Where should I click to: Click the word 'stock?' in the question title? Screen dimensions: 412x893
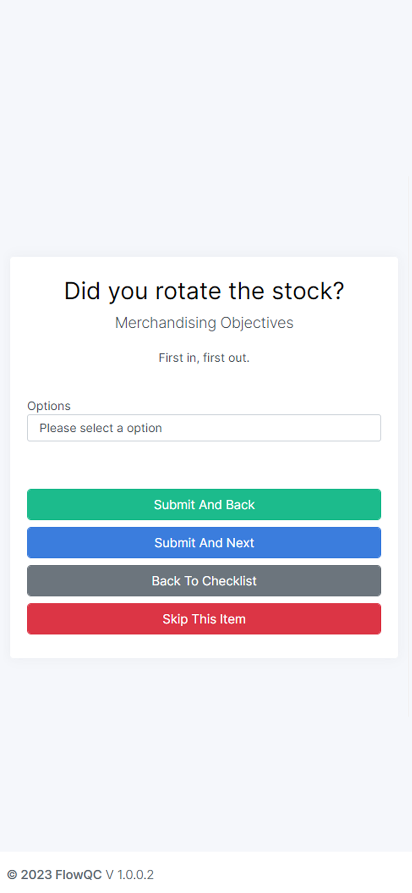308,291
